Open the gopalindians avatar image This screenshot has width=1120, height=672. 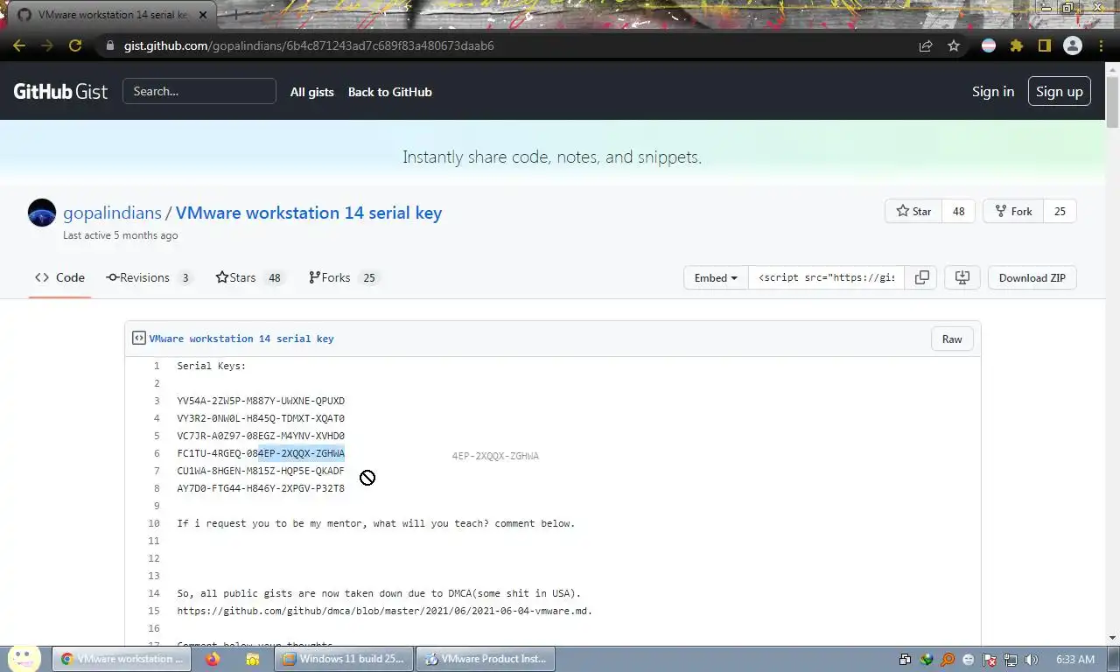click(42, 213)
